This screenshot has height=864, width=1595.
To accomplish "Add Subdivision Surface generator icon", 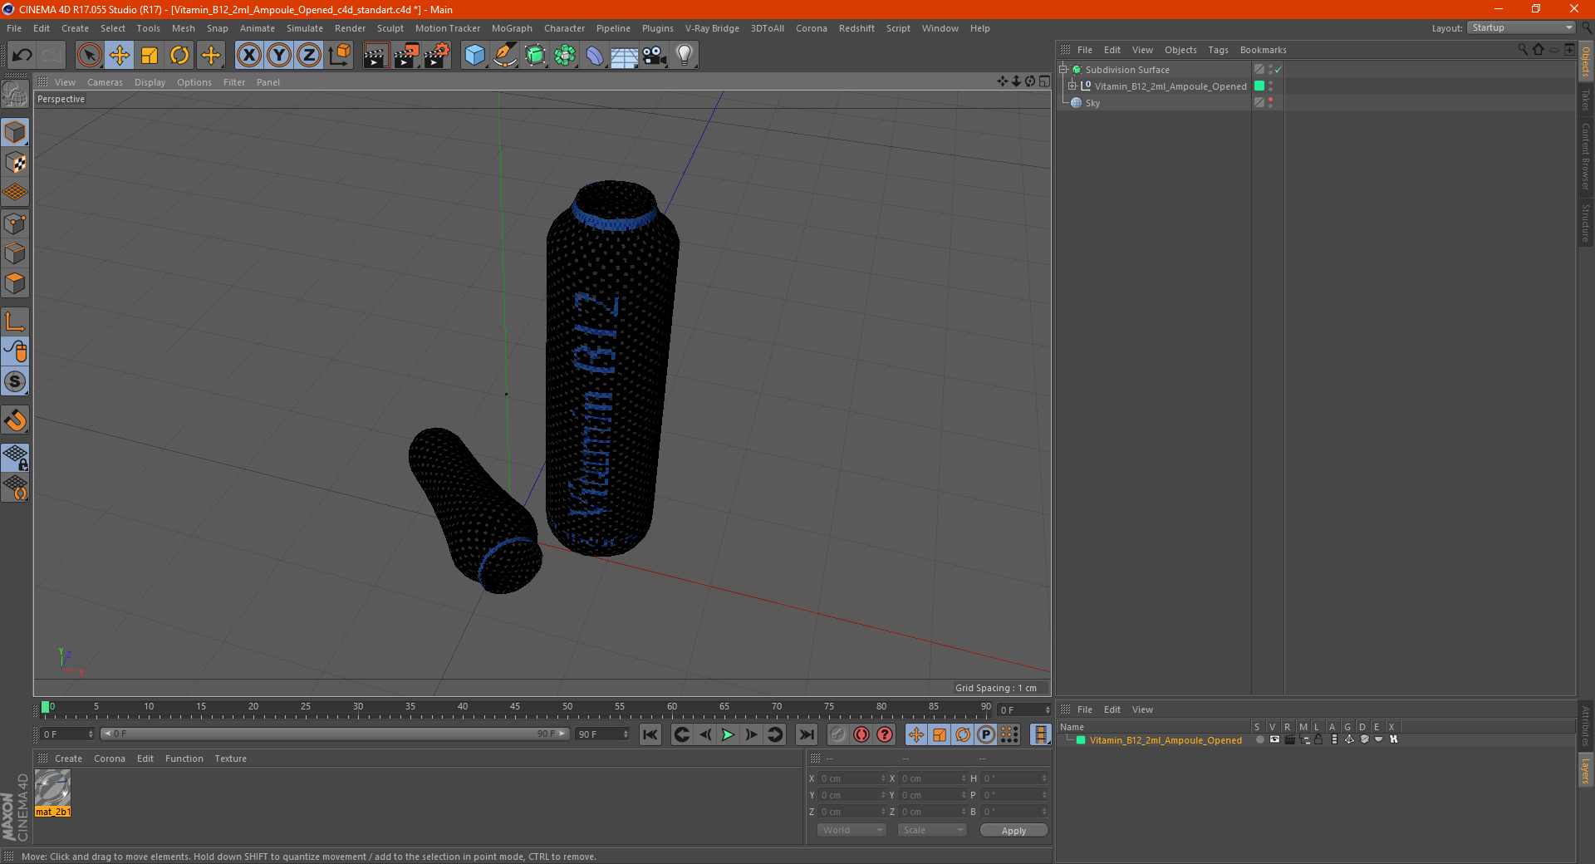I will click(535, 56).
